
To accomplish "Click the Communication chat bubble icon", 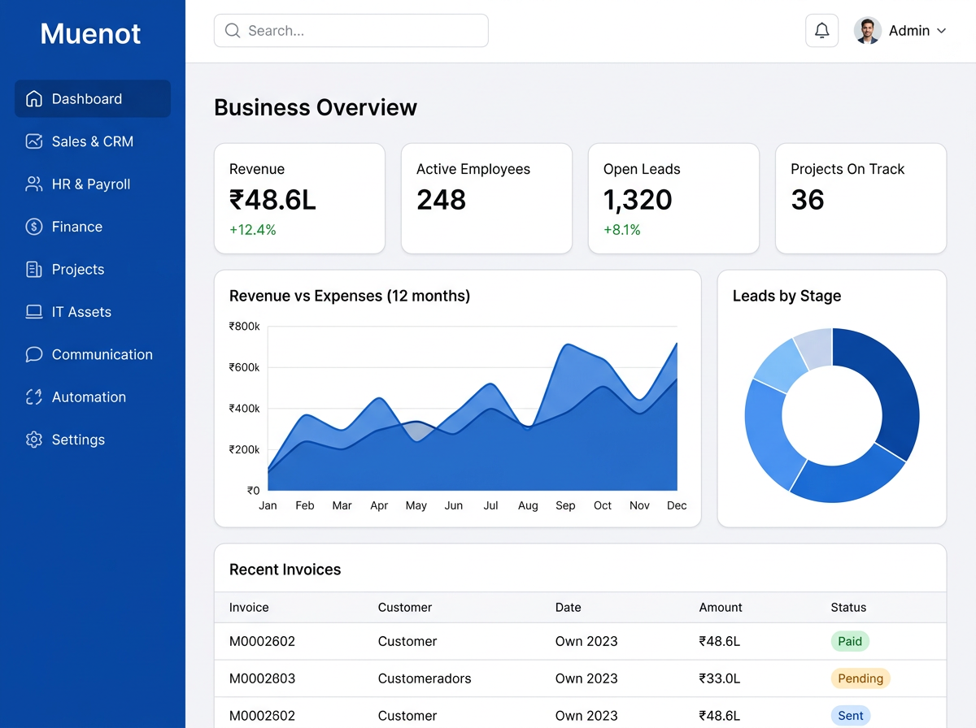I will point(34,354).
